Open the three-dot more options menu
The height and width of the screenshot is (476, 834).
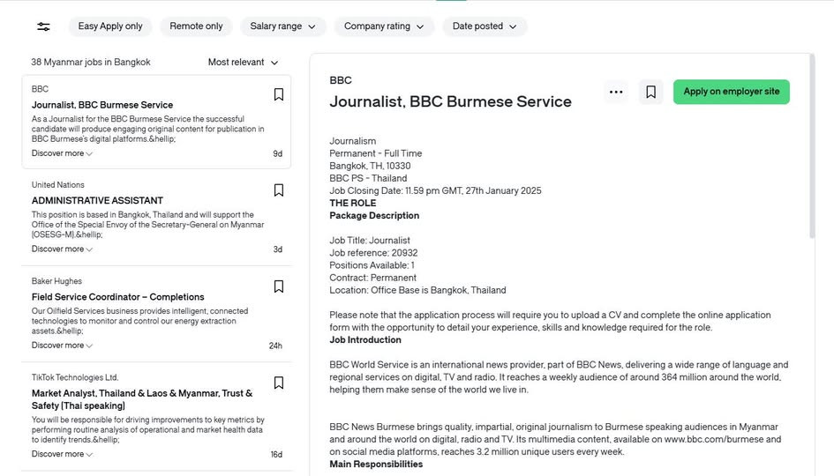pyautogui.click(x=616, y=92)
